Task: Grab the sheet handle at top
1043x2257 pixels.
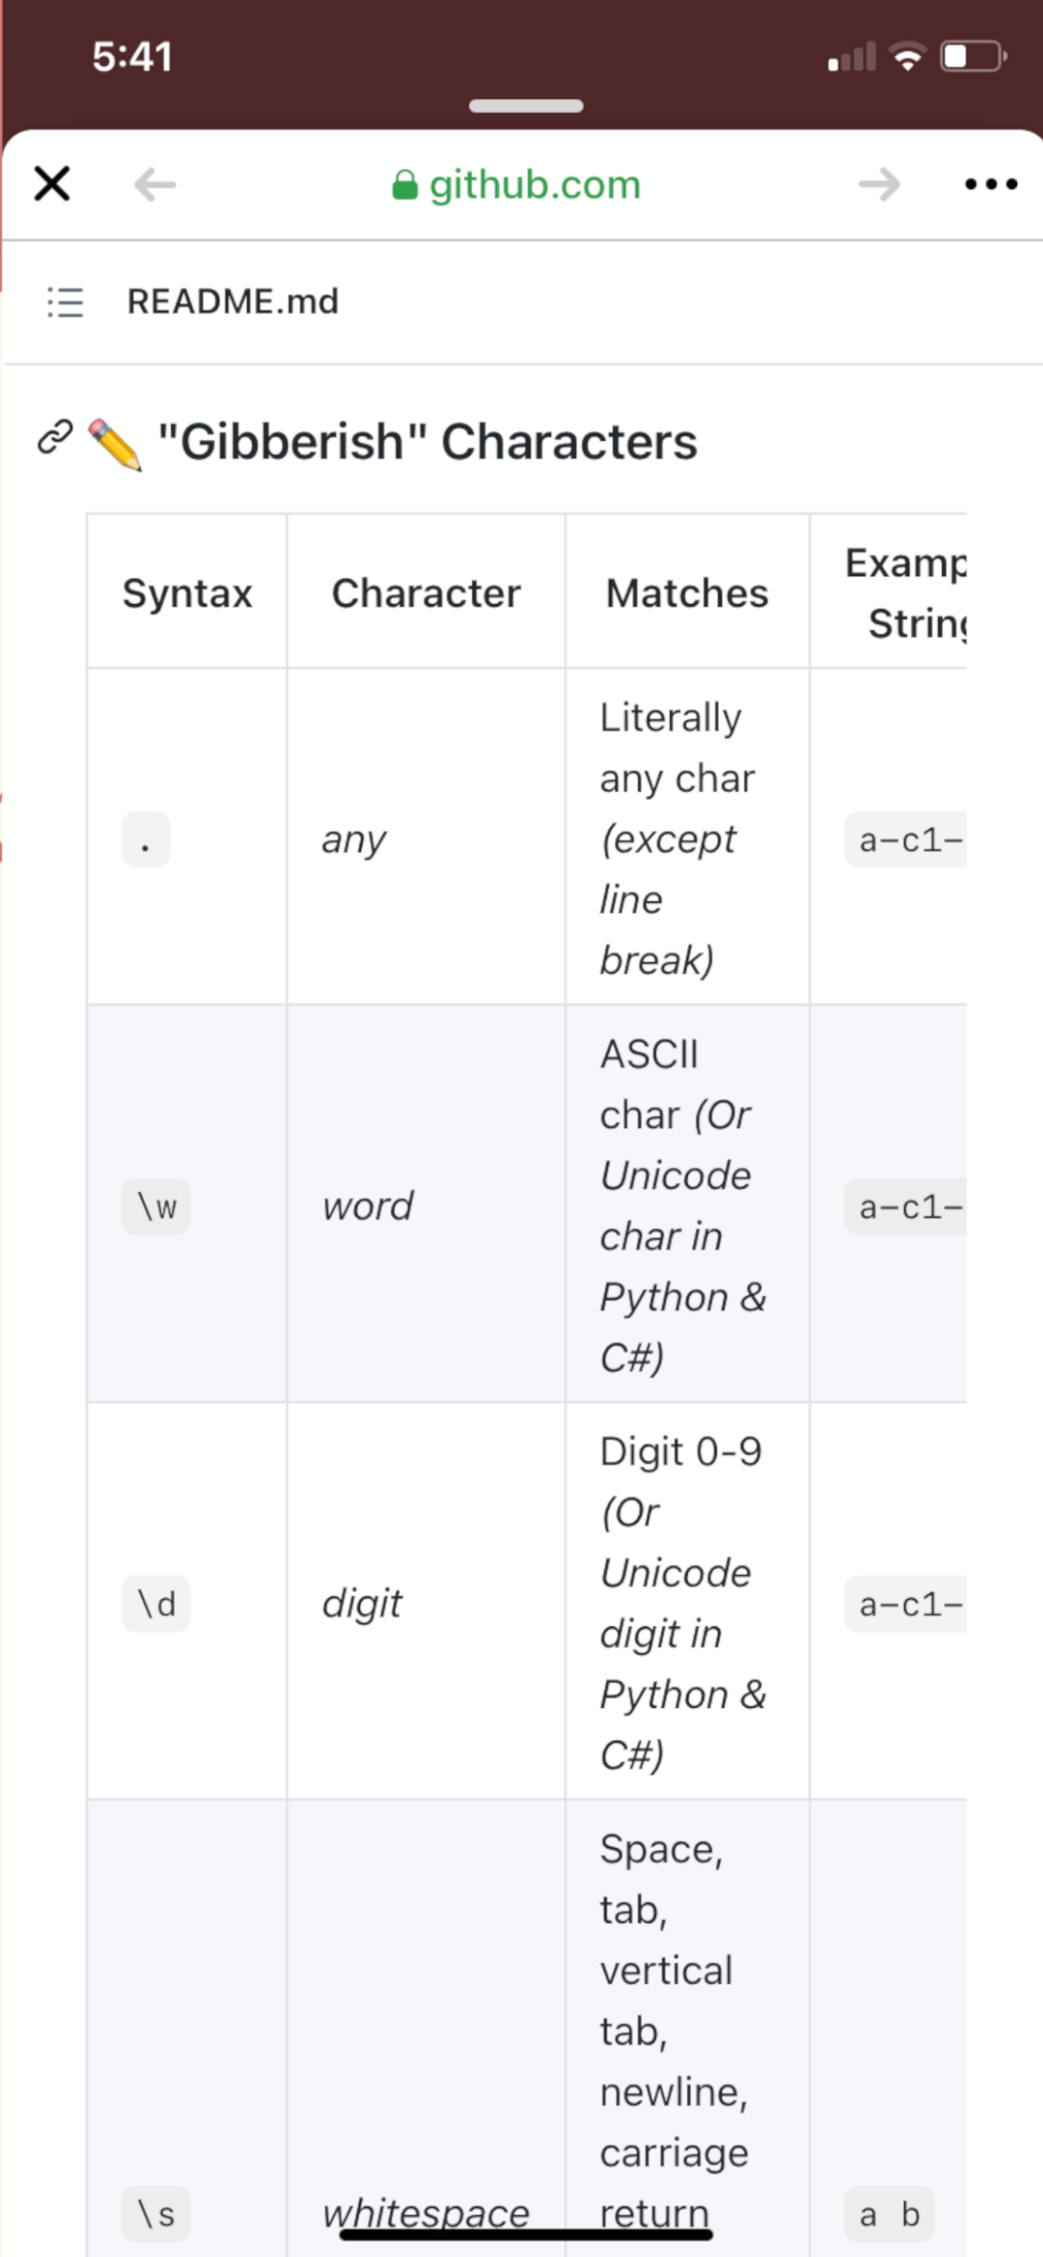Action: coord(526,106)
